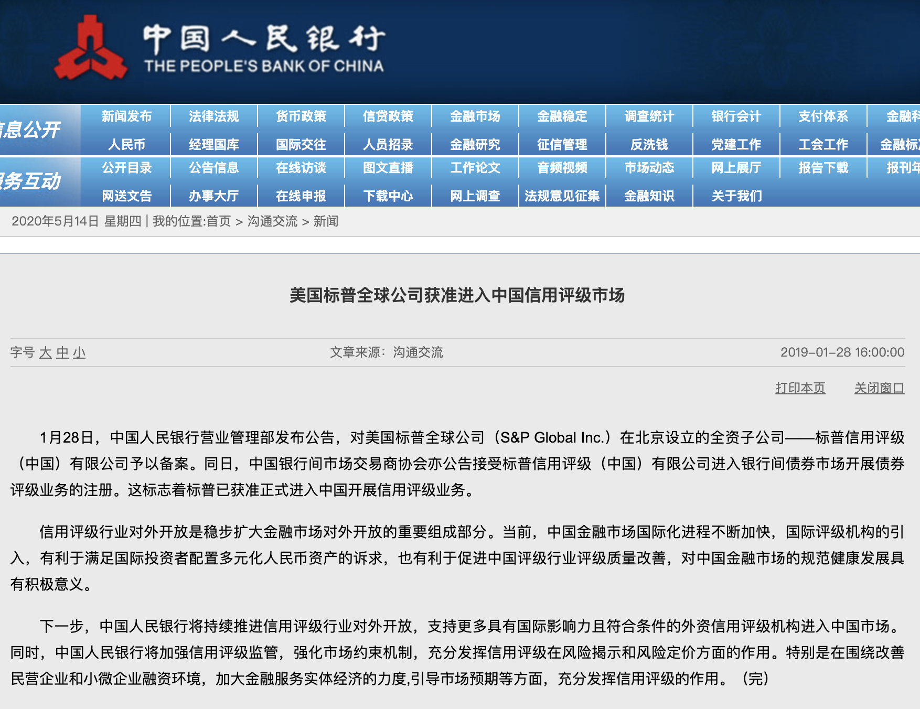Click 首页 in the breadcrumb
920x709 pixels.
coord(219,221)
